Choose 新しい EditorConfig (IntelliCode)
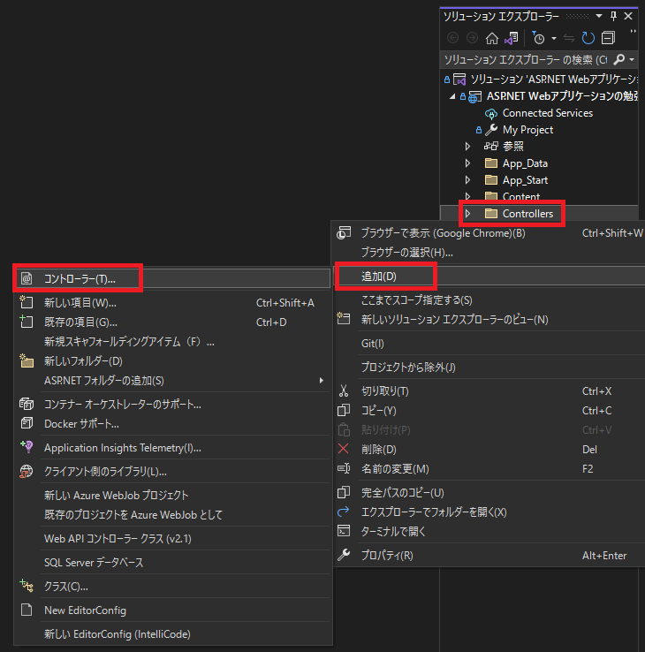The image size is (645, 652). tap(172, 634)
